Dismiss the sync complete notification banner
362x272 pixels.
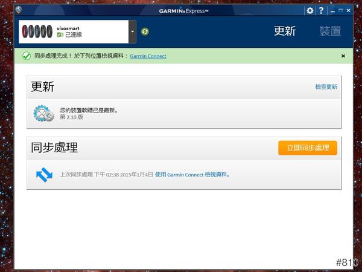(343, 56)
